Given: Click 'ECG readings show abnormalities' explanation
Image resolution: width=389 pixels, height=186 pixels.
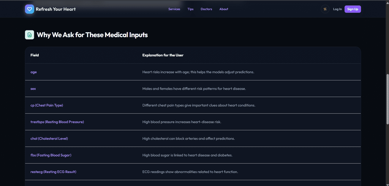Looking at the screenshot, I should click(190, 172).
